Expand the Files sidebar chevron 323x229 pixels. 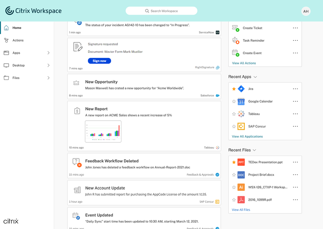[x=48, y=78]
